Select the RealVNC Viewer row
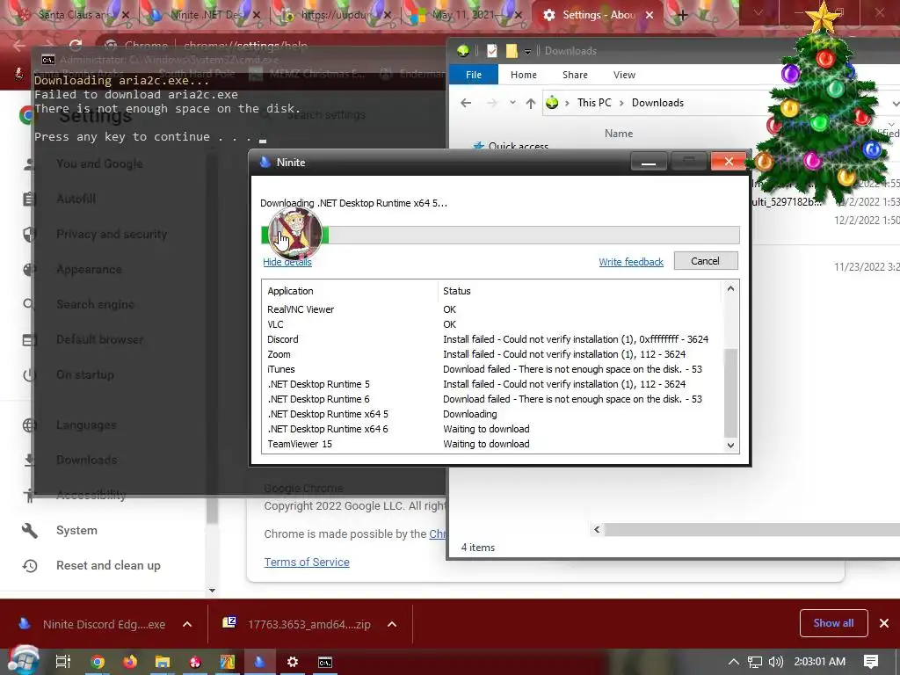This screenshot has width=900, height=675. [492, 309]
